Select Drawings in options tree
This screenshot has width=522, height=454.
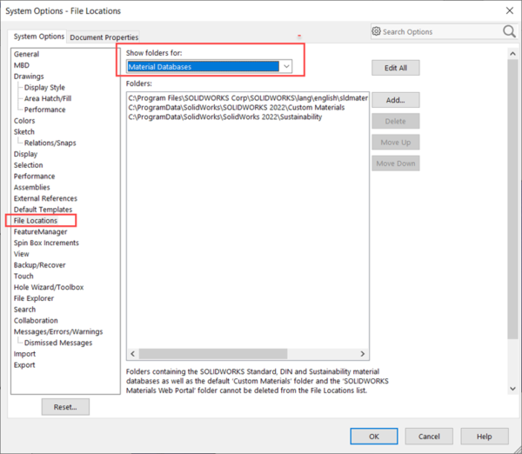click(29, 77)
